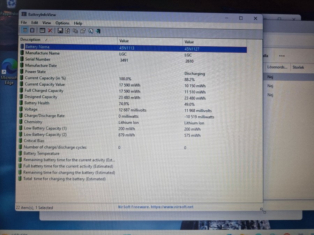314x235 pixels.
Task: Open the Edit menu
Action: pos(35,23)
